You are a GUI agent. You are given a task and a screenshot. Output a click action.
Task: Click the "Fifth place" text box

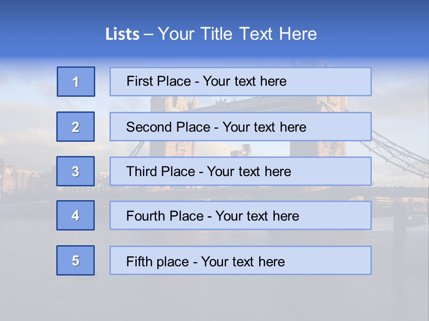click(240, 260)
